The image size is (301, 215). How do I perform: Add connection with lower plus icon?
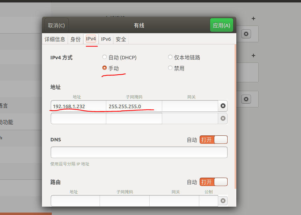click(x=253, y=55)
